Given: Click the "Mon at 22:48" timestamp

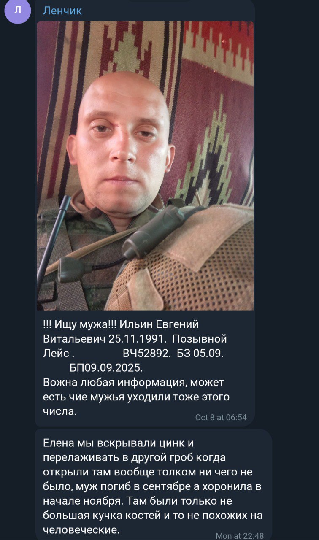Looking at the screenshot, I should click(x=240, y=536).
